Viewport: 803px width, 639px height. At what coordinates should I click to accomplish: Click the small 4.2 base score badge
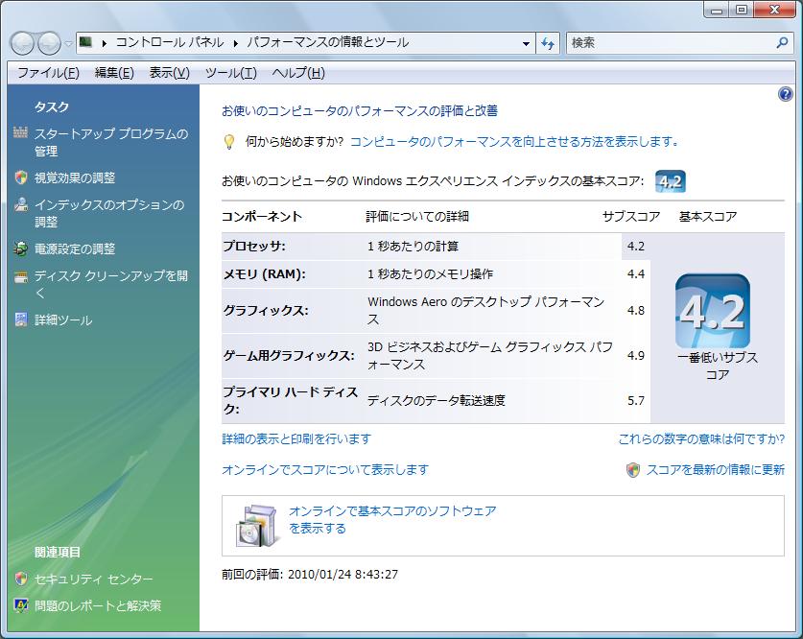(670, 181)
